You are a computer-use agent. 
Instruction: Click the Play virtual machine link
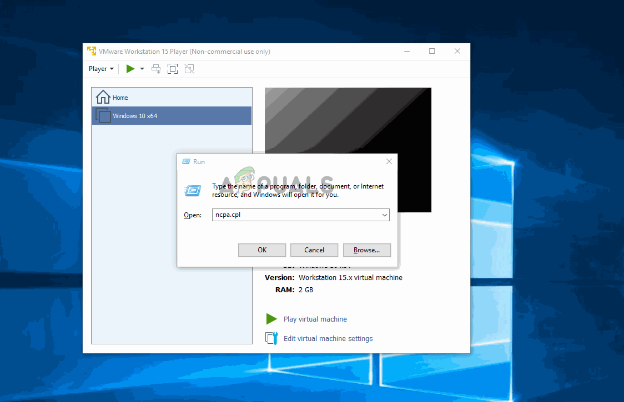click(x=315, y=319)
